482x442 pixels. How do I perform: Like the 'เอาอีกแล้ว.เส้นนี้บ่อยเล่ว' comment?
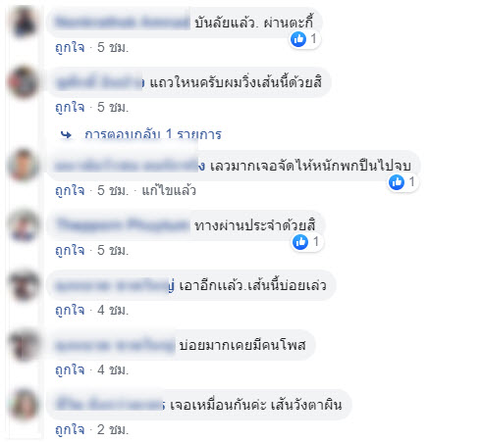click(x=70, y=310)
